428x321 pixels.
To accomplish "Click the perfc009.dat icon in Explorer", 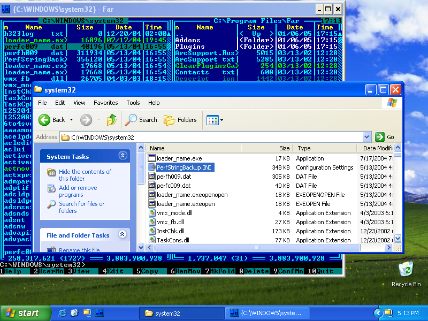I will pos(152,186).
